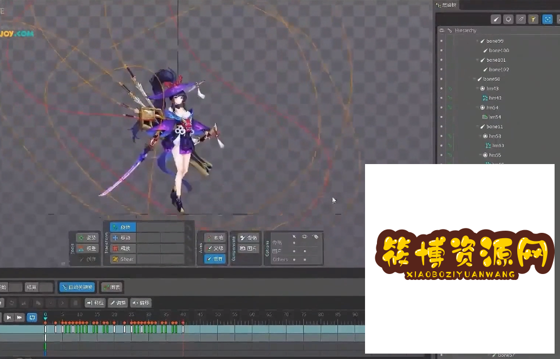The width and height of the screenshot is (560, 359).
Task: Select the hm53 mesh attachment icon
Action: click(488, 145)
